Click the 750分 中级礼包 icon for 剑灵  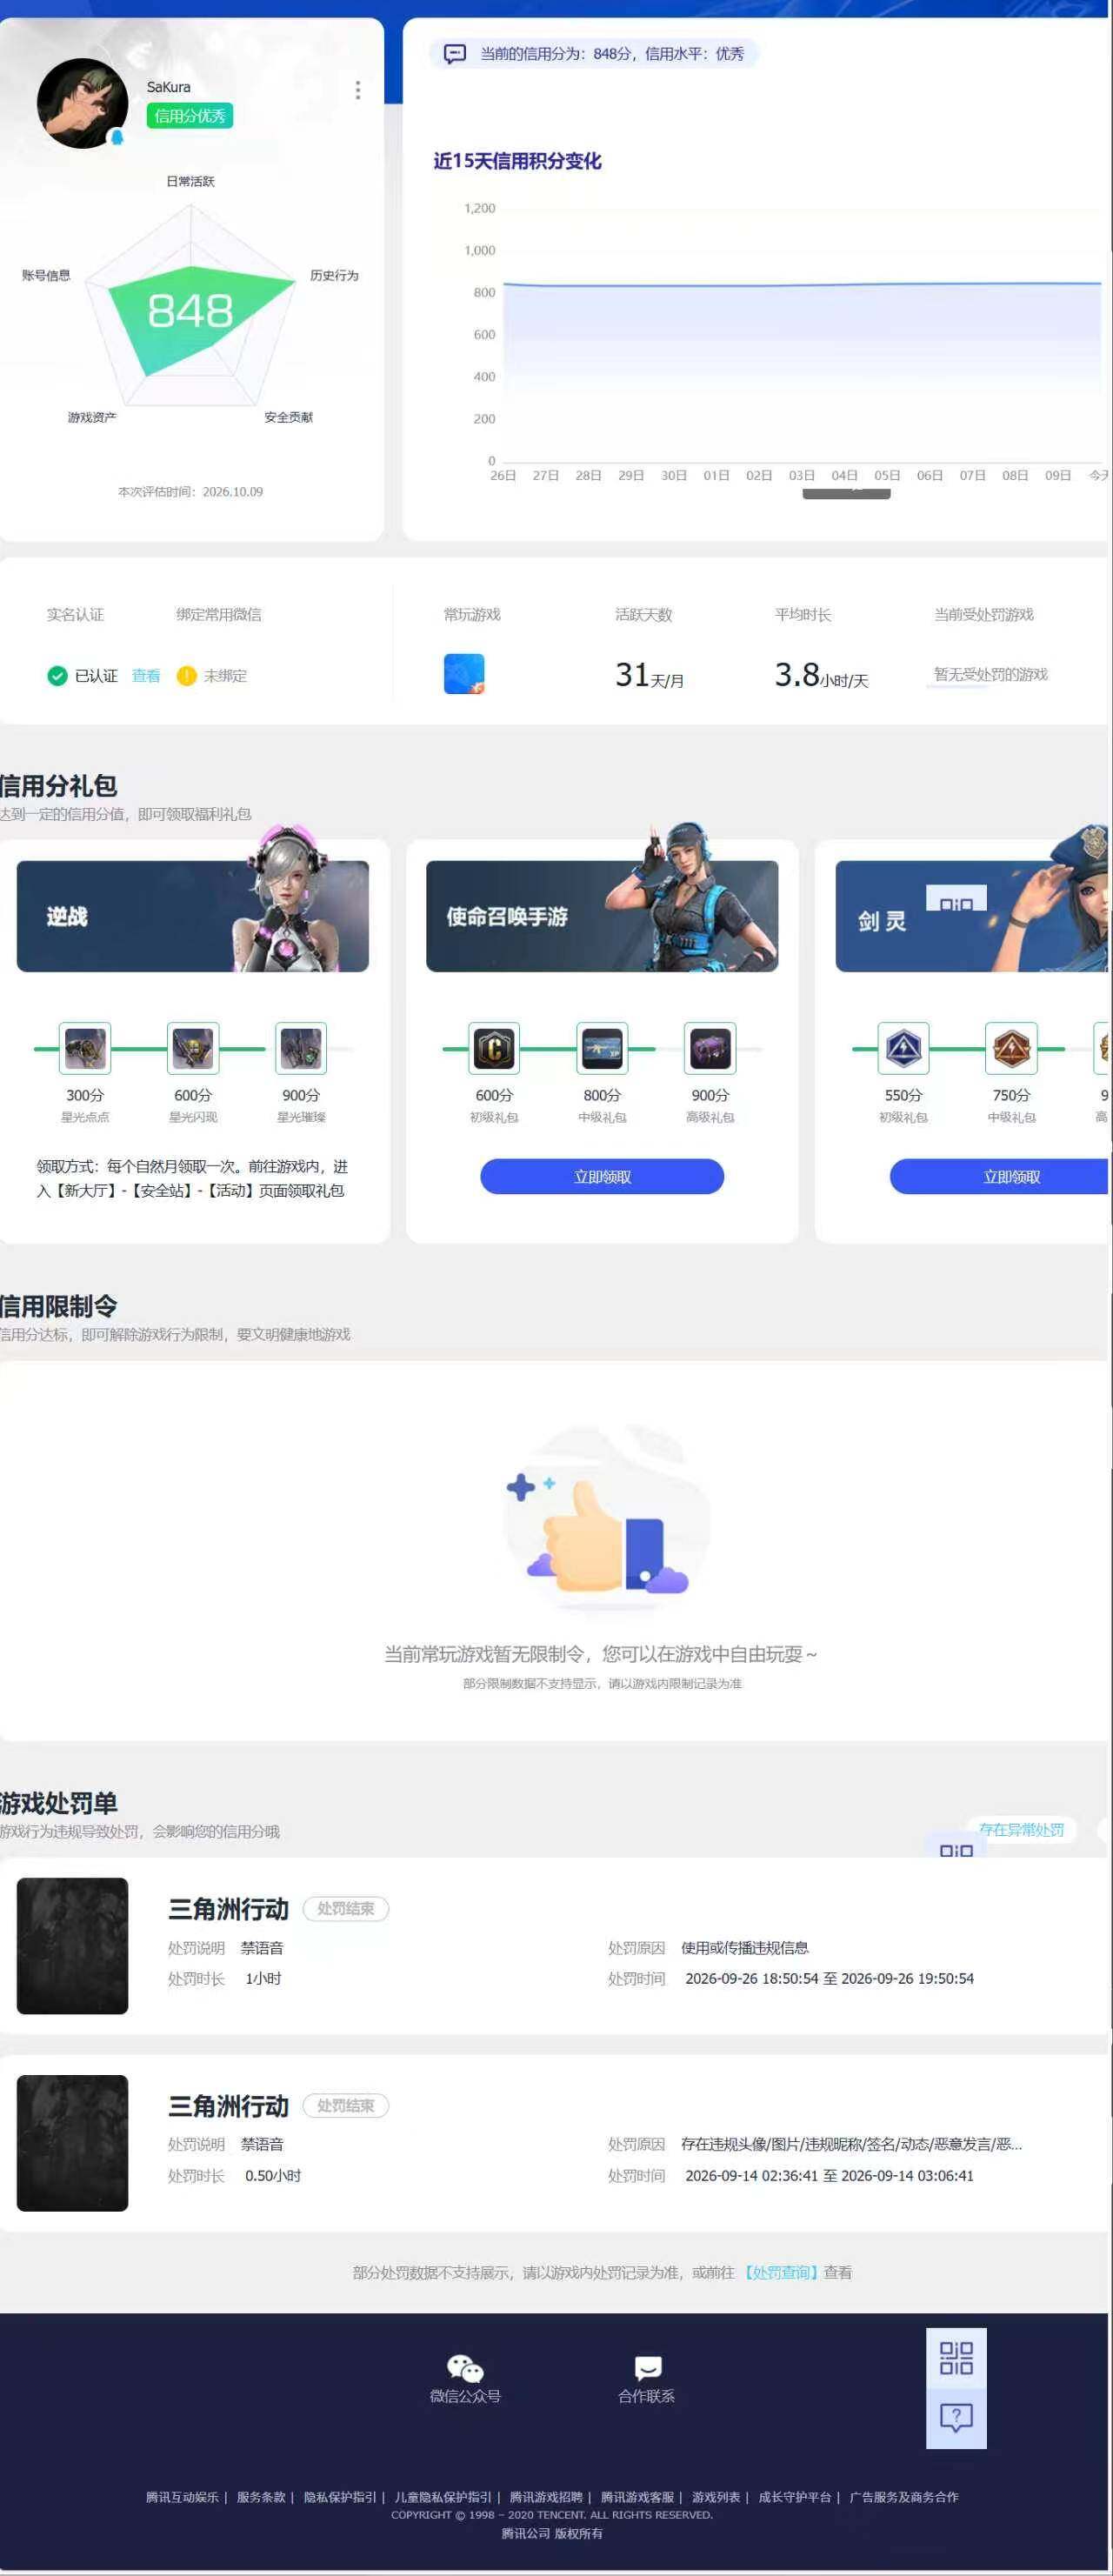tap(1012, 1048)
